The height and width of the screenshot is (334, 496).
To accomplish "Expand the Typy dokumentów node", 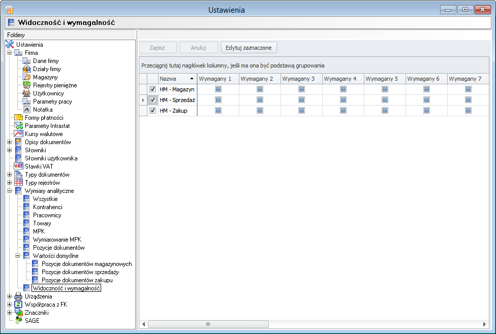I will (x=10, y=175).
